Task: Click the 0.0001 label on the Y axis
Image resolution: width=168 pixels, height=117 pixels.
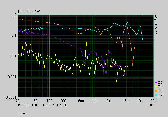Action: [x=11, y=97]
